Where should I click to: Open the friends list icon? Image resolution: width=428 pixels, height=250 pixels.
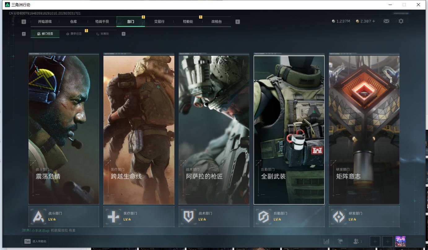pyautogui.click(x=357, y=241)
